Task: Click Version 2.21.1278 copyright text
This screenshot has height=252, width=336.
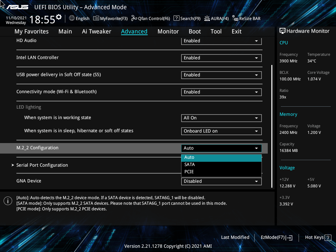Action: [x=168, y=246]
